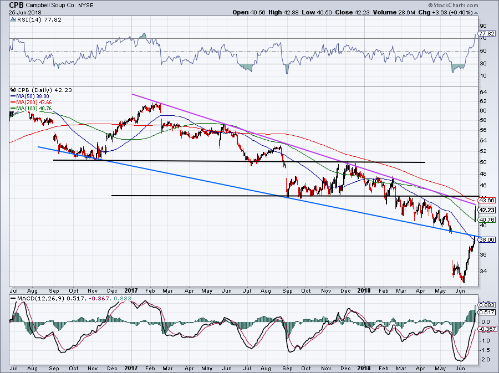Click the Close 42.23 value in header
Image resolution: width=499 pixels, height=373 pixels.
coord(352,12)
